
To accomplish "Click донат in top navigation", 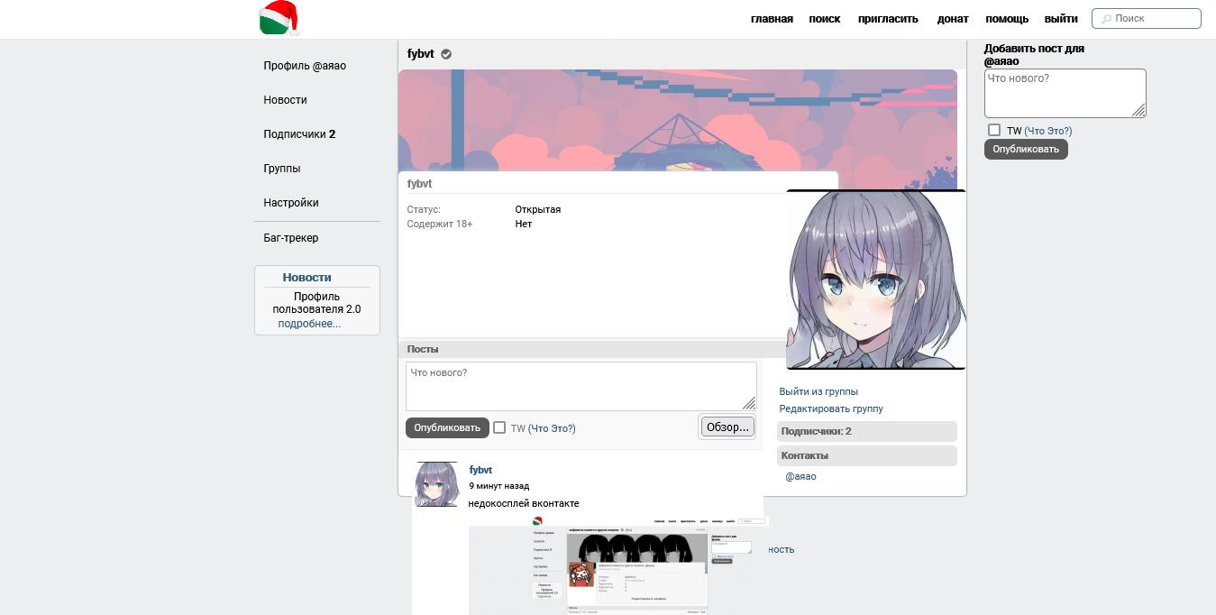I will (x=952, y=19).
